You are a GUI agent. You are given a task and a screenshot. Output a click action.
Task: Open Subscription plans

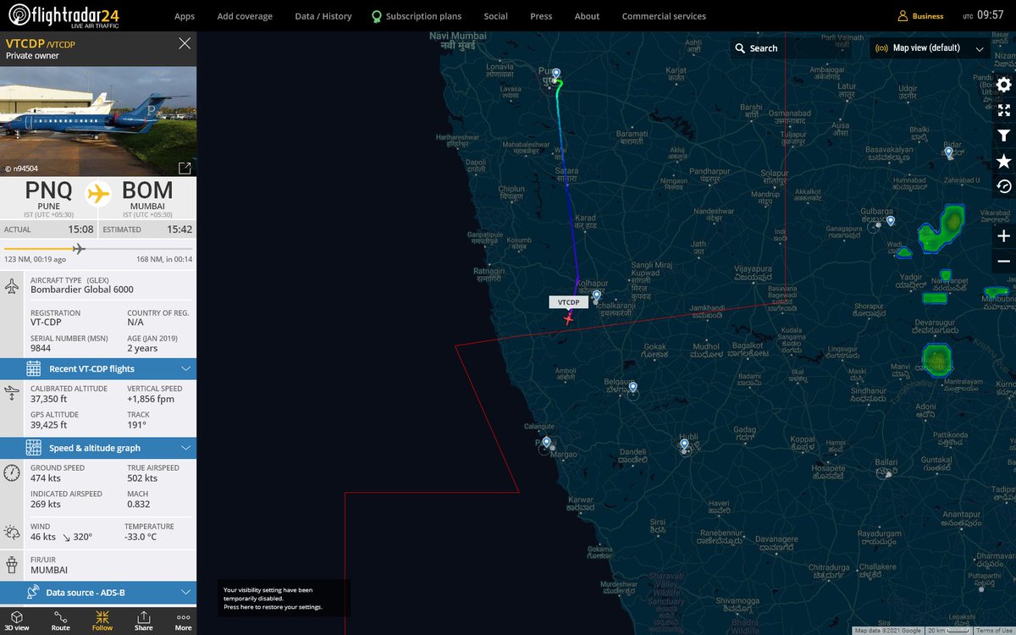tap(417, 16)
